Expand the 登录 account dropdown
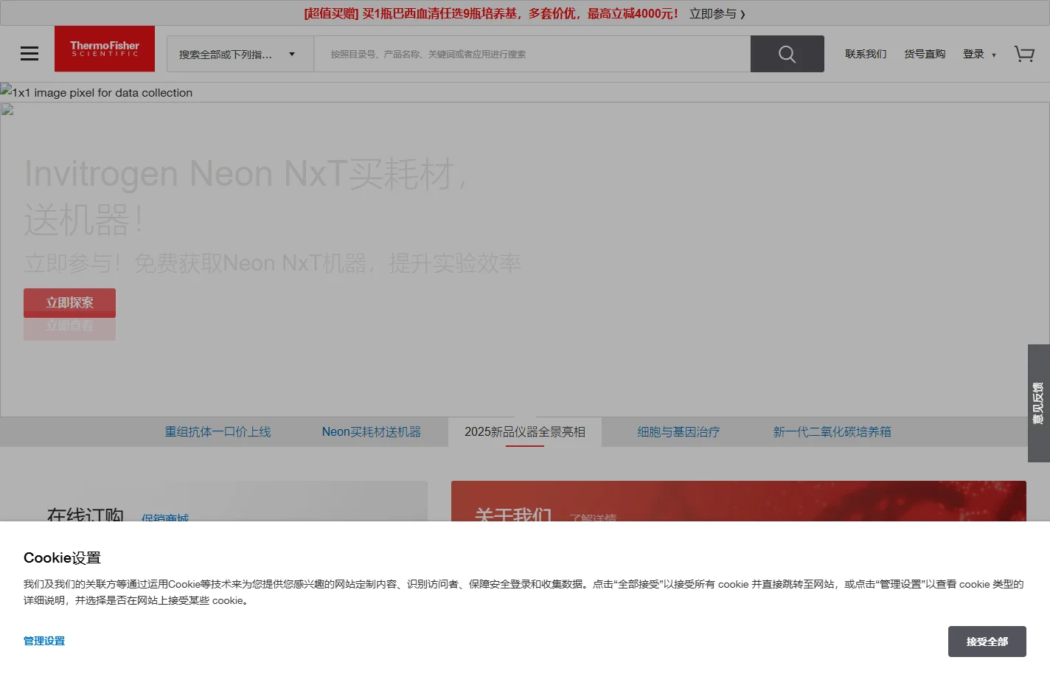 click(979, 54)
